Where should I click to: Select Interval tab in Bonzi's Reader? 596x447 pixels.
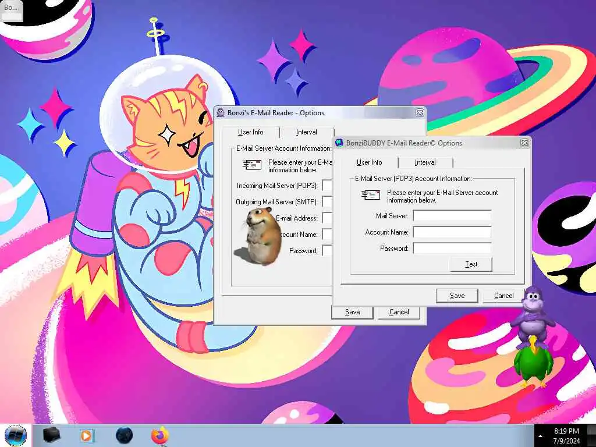point(306,132)
